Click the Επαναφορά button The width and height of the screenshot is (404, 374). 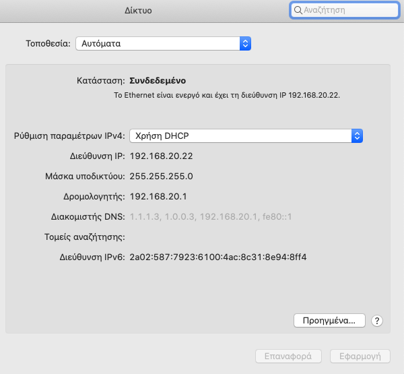(x=288, y=356)
